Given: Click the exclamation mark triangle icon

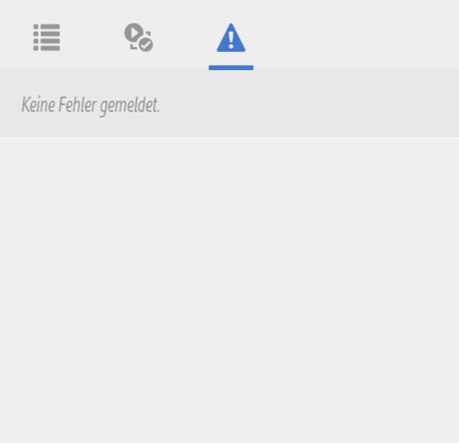Looking at the screenshot, I should point(231,37).
